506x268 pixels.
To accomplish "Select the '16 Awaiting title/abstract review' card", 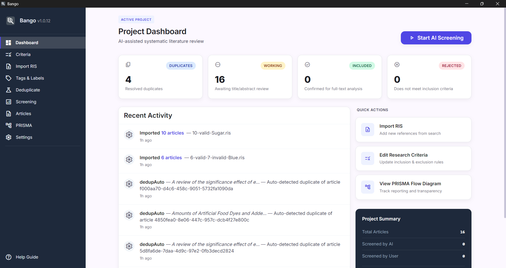I will (x=250, y=77).
